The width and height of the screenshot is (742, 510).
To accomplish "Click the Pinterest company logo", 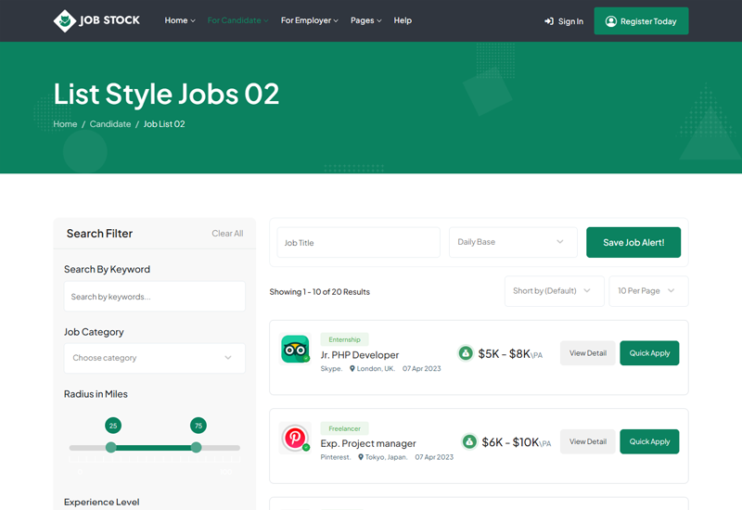I will coord(295,438).
